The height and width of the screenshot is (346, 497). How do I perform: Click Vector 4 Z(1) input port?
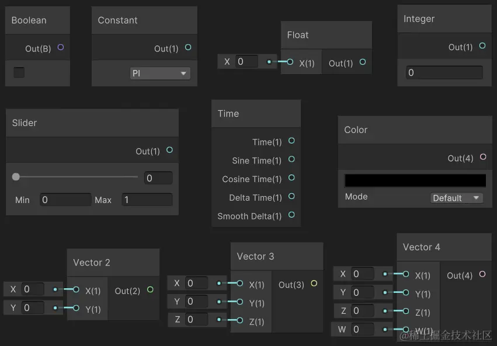[x=405, y=311]
